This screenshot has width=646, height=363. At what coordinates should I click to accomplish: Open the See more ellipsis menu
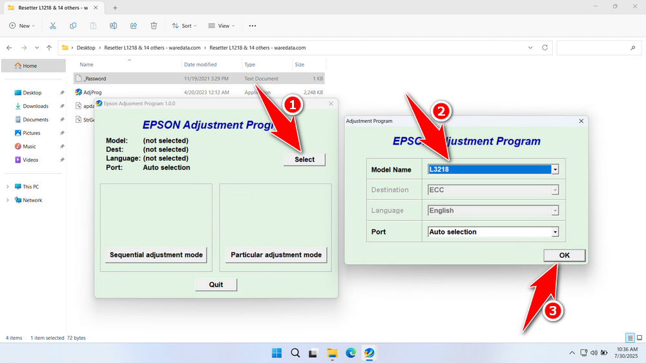253,26
